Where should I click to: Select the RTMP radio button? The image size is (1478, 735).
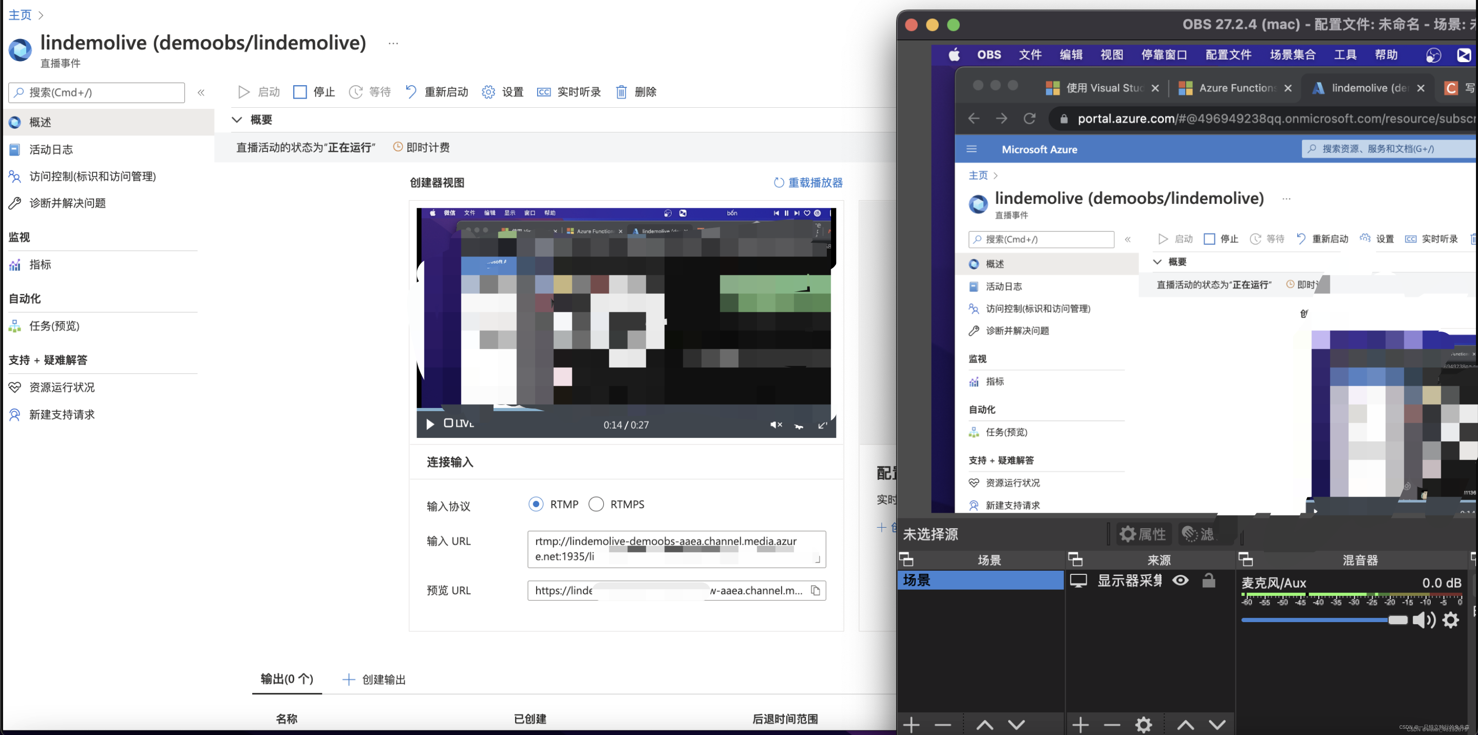click(x=536, y=504)
